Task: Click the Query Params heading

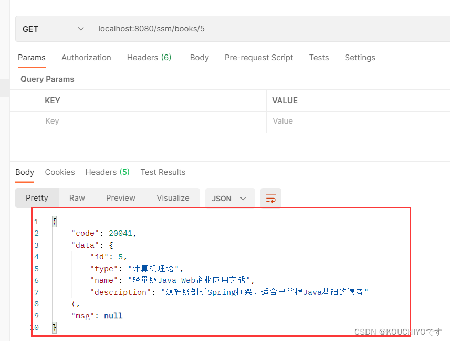Action: (x=47, y=79)
